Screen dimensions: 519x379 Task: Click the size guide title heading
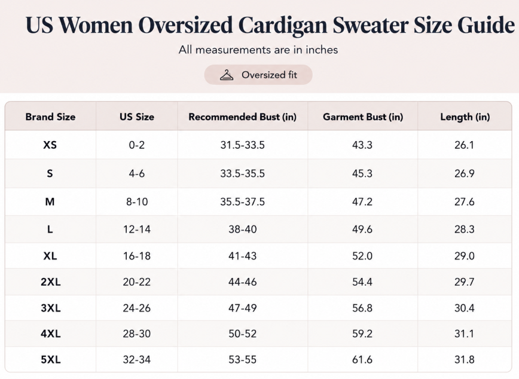coord(270,25)
